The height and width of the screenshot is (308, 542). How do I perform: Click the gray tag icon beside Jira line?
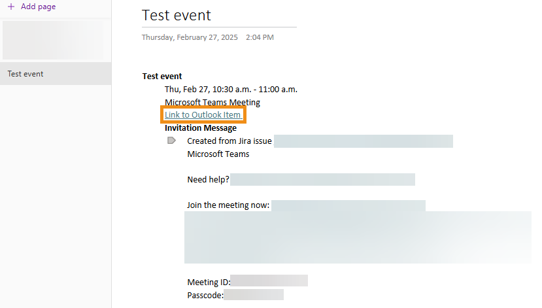coord(171,141)
